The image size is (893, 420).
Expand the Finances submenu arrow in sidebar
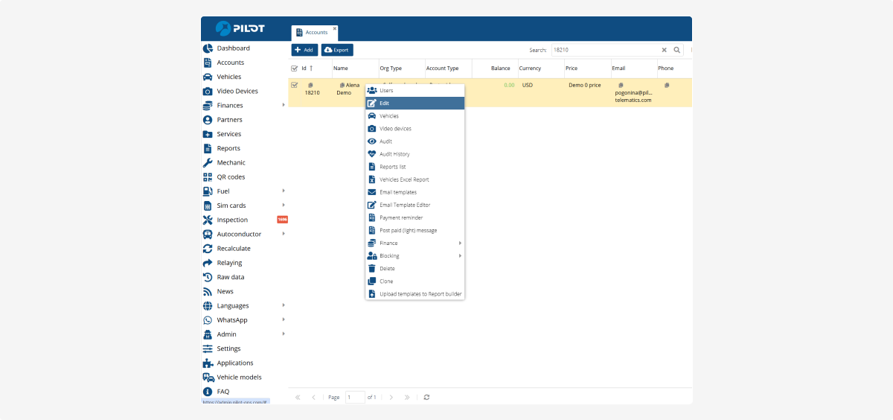coord(284,106)
